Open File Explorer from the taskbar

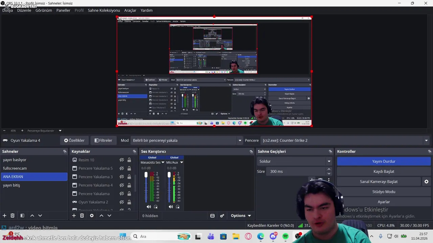pos(235,236)
